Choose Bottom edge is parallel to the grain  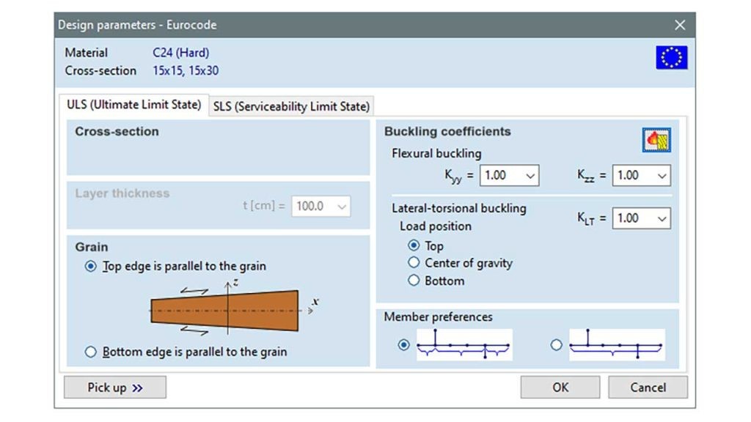click(91, 352)
